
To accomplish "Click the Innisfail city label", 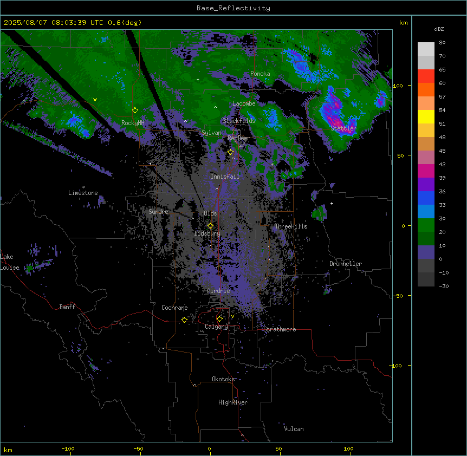I will (225, 177).
